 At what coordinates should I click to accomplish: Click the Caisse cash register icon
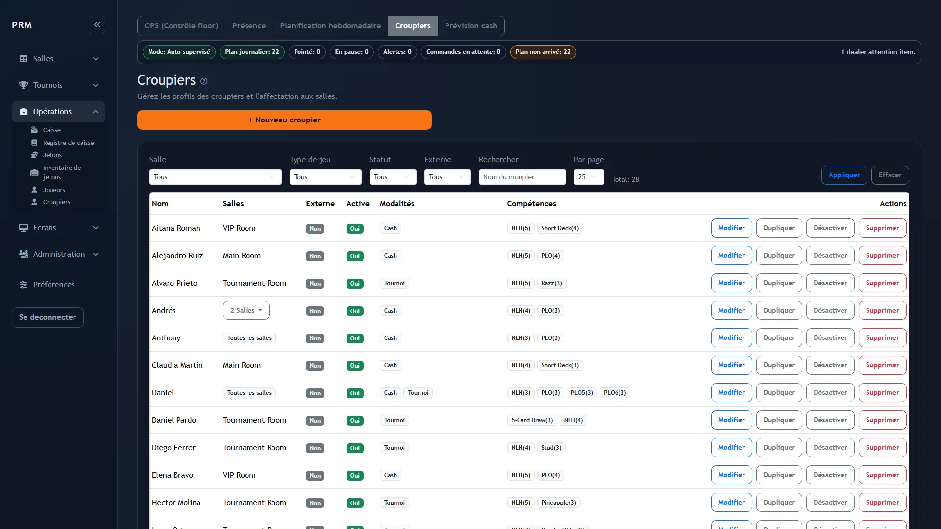click(34, 130)
